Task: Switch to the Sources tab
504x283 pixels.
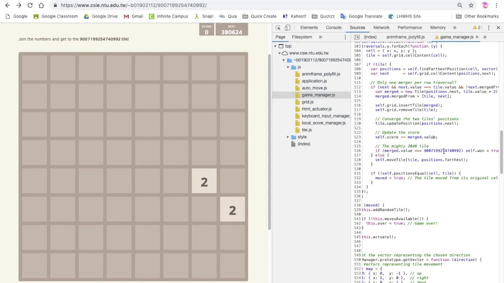Action: pos(358,28)
